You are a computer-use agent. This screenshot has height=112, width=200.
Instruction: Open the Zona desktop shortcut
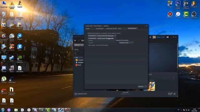(20, 47)
